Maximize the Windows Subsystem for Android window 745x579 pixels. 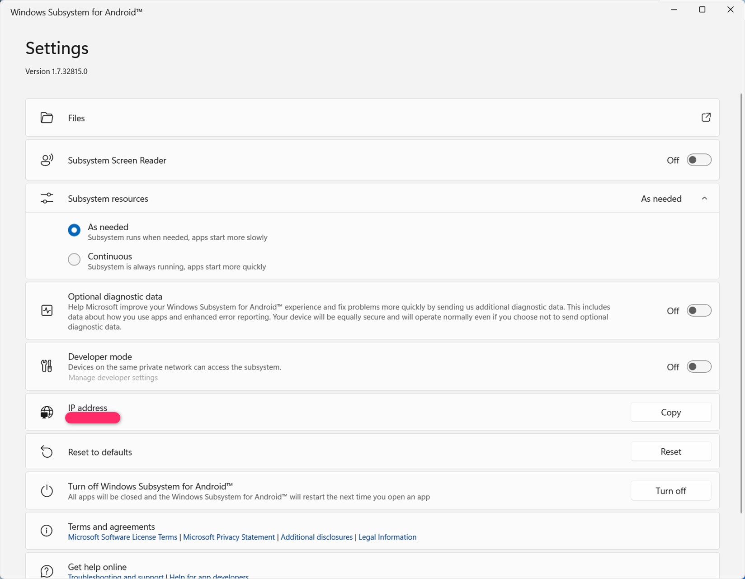(x=702, y=9)
